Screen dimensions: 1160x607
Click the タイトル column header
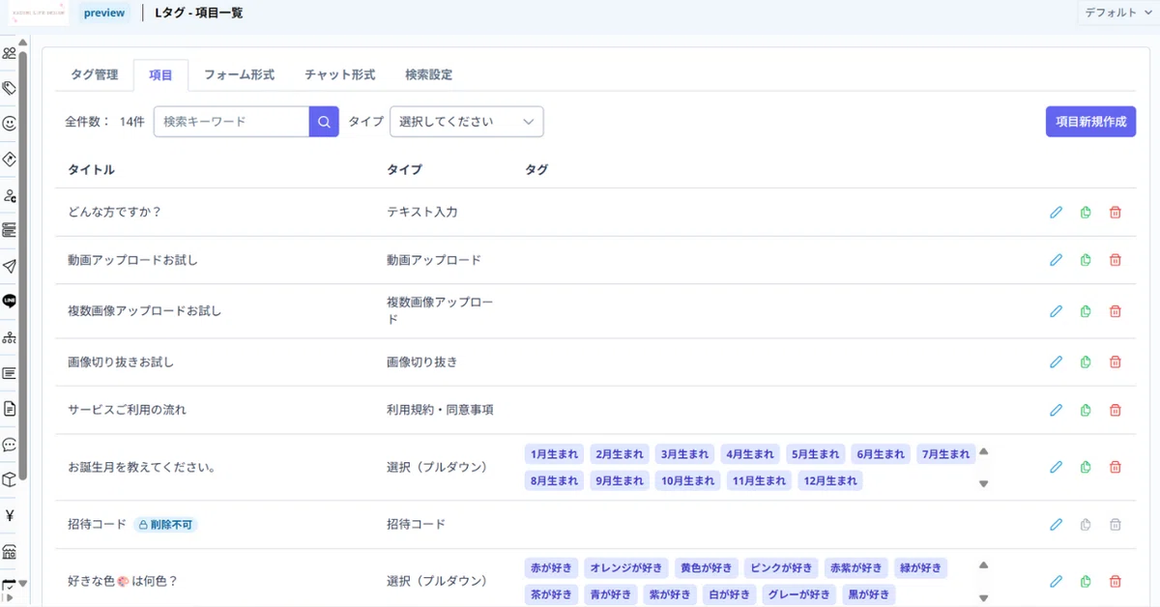[x=91, y=170]
